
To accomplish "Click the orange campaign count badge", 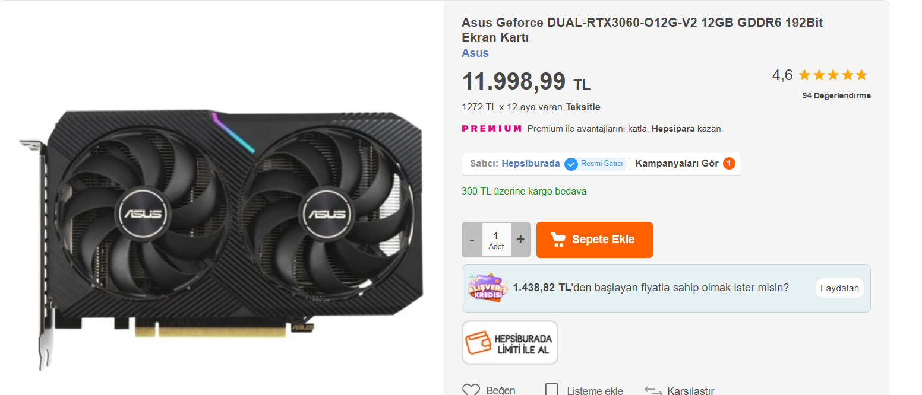I will click(729, 164).
